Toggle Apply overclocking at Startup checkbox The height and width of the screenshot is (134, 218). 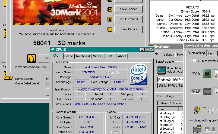point(204,109)
